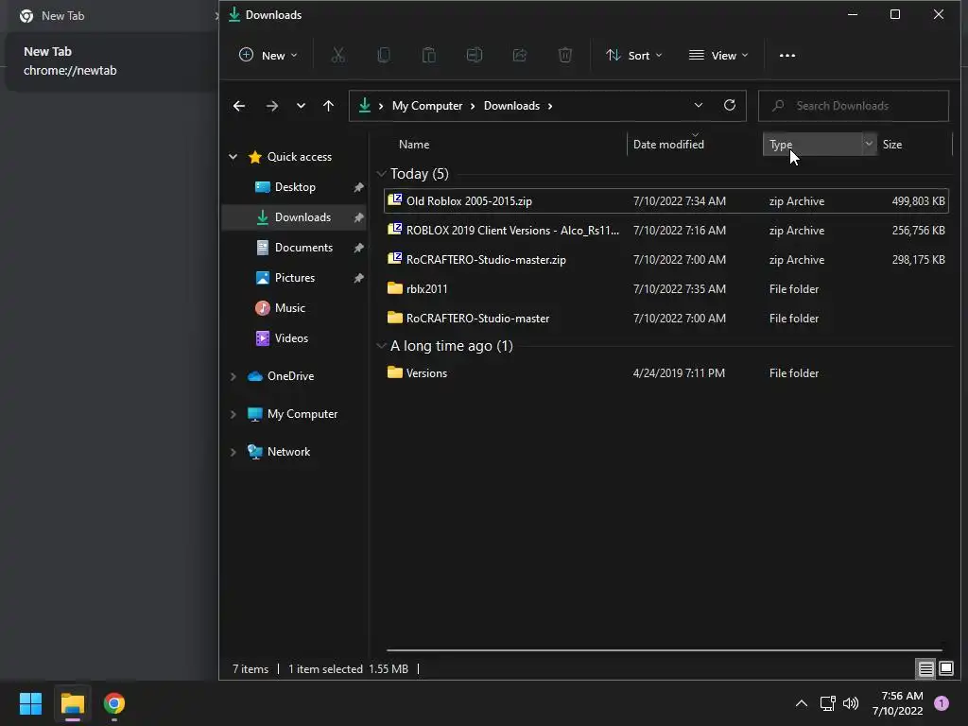968x726 pixels.
Task: Click pin icon next to Pictures
Action: point(358,278)
